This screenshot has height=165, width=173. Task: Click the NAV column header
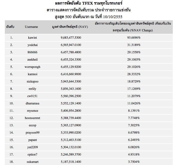pyautogui.click(x=70, y=27)
